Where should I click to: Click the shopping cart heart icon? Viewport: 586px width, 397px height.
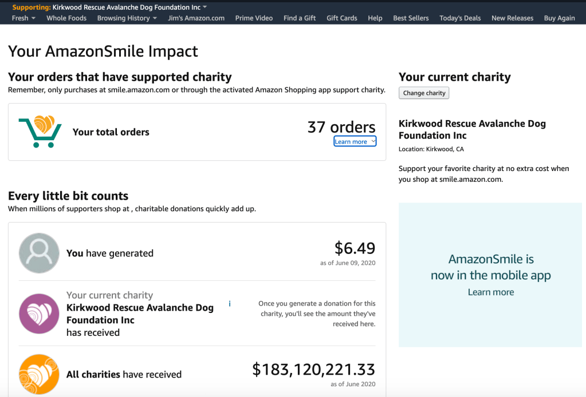40,132
